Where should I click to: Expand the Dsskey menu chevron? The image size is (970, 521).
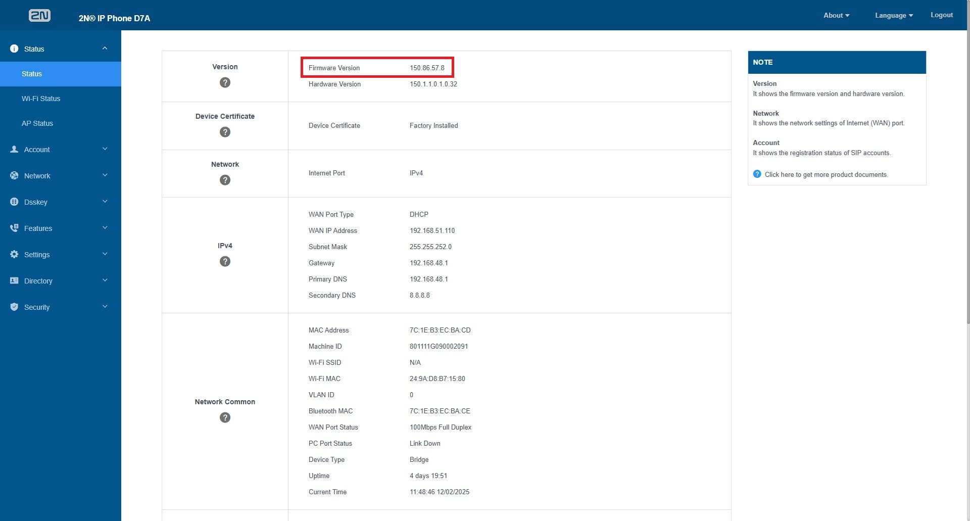(x=105, y=201)
